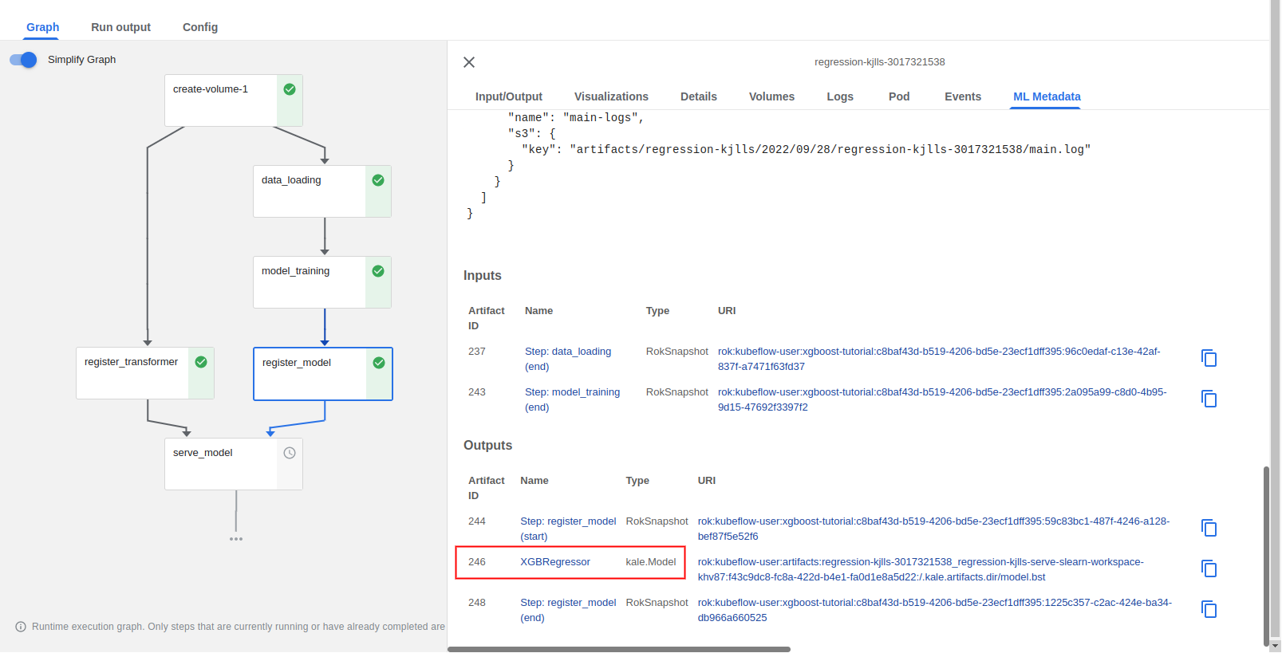The height and width of the screenshot is (653, 1282).
Task: Switch to the Graph tab
Action: coord(43,27)
